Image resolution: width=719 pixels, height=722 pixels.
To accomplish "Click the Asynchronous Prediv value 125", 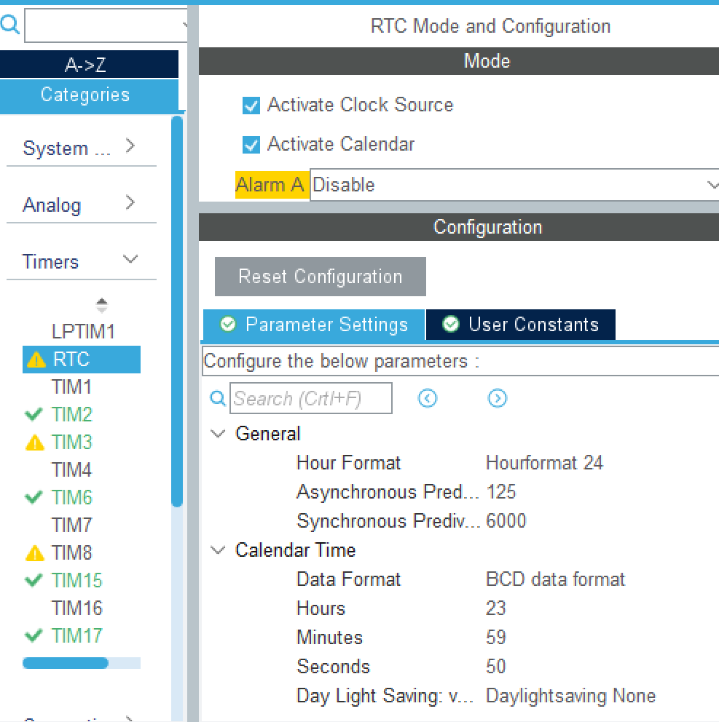I will [x=501, y=492].
